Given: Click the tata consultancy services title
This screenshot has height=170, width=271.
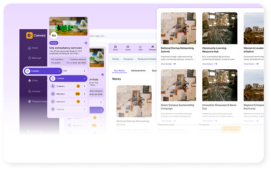Looking at the screenshot, I should pos(66,48).
